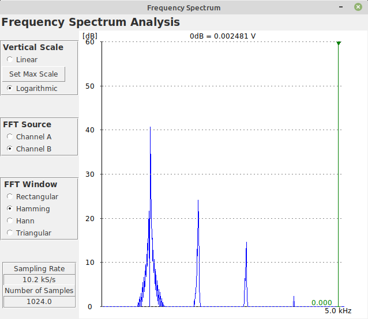Viewport: 368px width, 319px height.
Task: Click the green 0.000 cursor readout
Action: point(321,303)
